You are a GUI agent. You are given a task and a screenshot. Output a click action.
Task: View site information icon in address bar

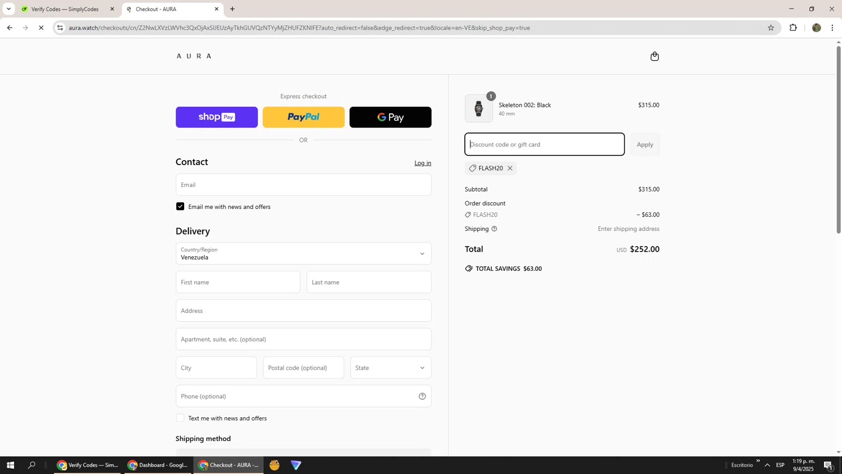pyautogui.click(x=60, y=28)
